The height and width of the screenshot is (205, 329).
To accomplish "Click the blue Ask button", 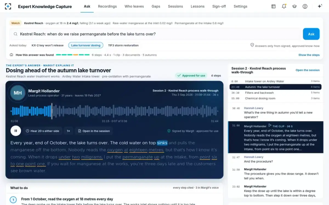I will pos(311,34).
